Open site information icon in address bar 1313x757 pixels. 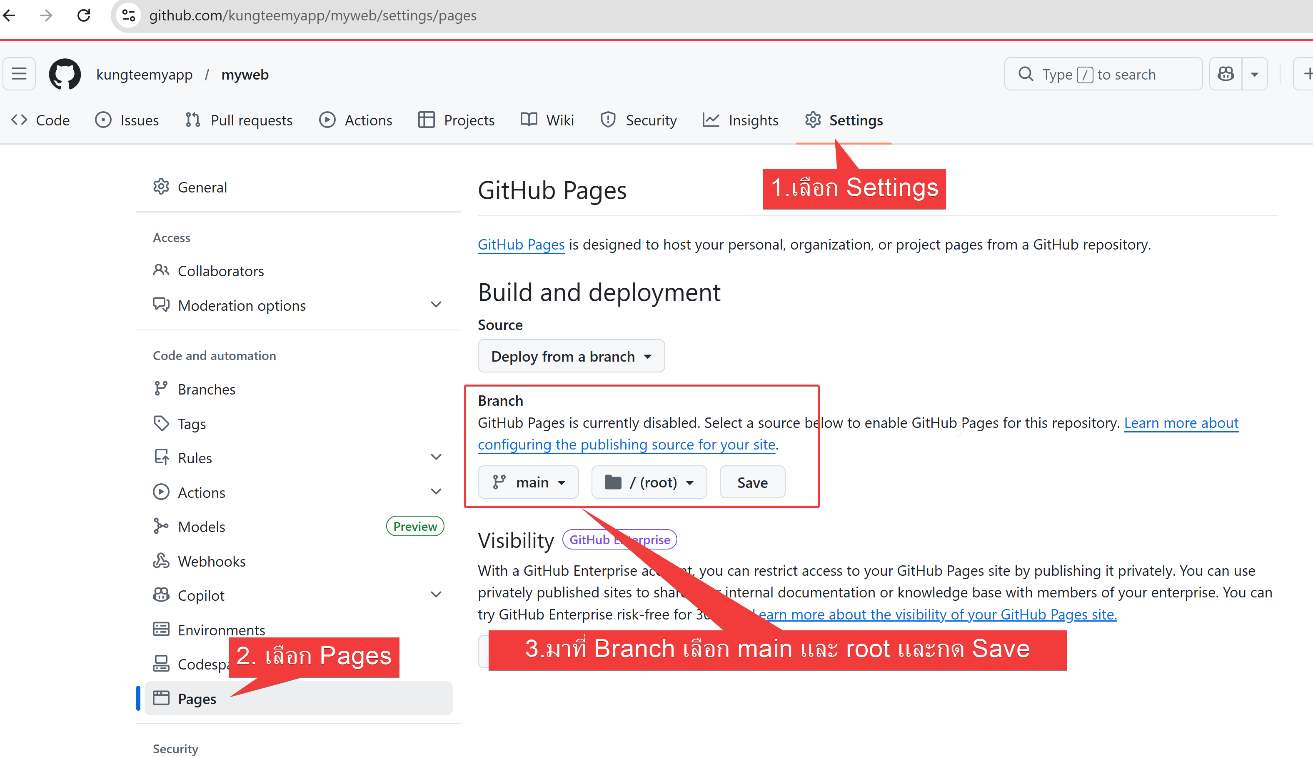pos(128,15)
